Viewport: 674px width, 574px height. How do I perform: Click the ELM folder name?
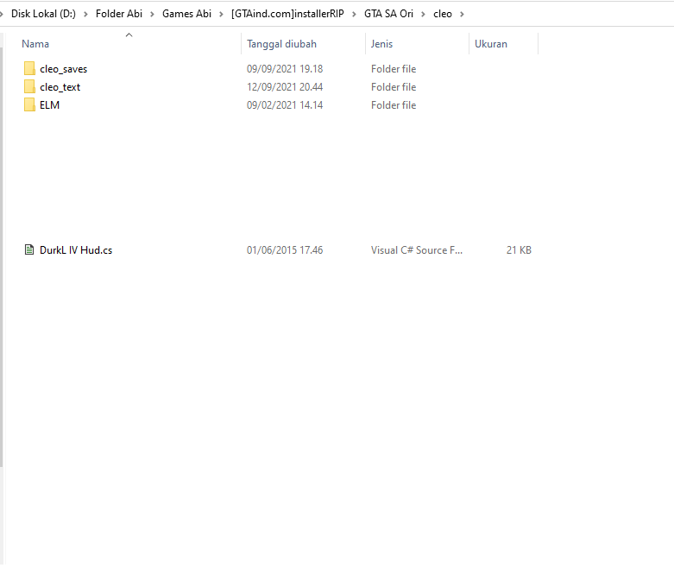point(49,105)
